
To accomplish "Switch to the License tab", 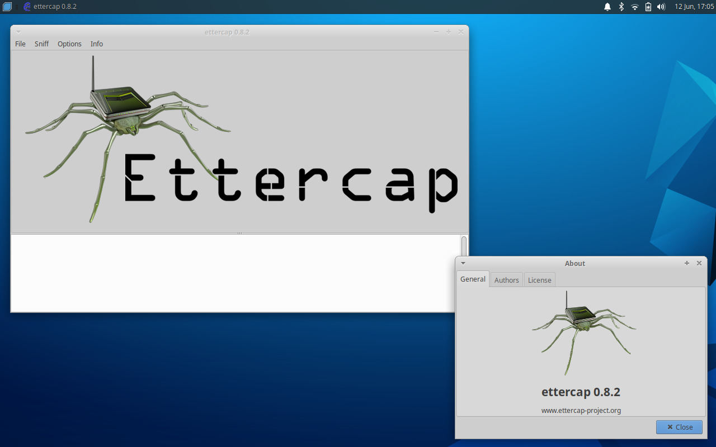I will pyautogui.click(x=539, y=280).
